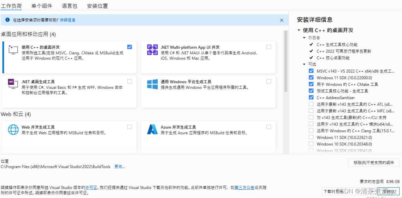Switch to the 工作负荷 tab
This screenshot has width=402, height=198.
click(x=11, y=6)
